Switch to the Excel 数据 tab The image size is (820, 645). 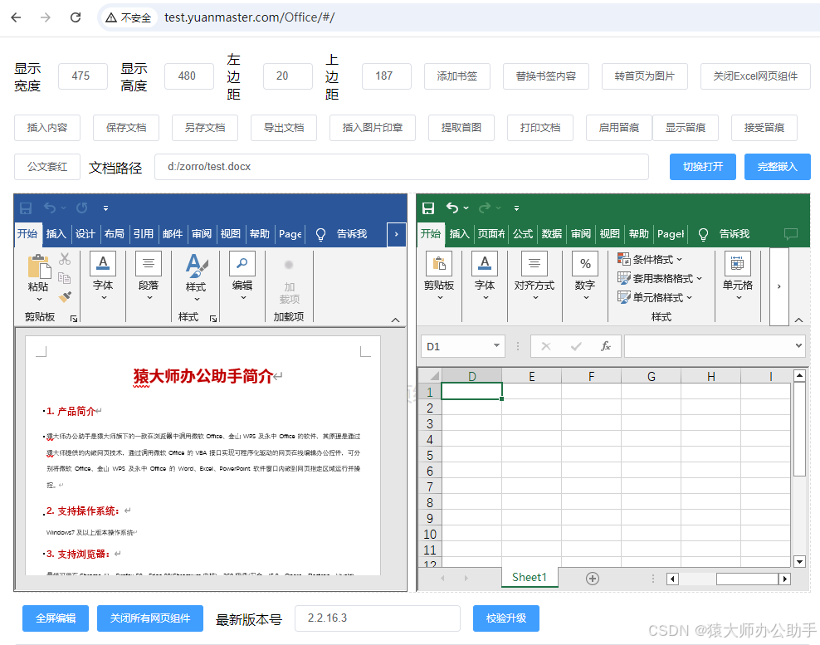[x=552, y=234]
